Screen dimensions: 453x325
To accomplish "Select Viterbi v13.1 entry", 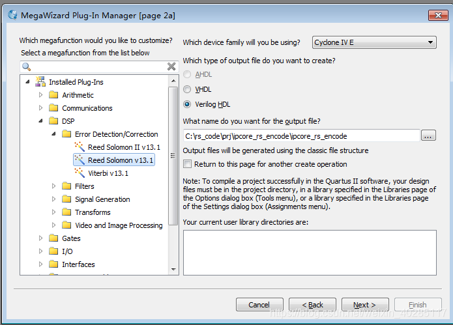I will point(108,173).
